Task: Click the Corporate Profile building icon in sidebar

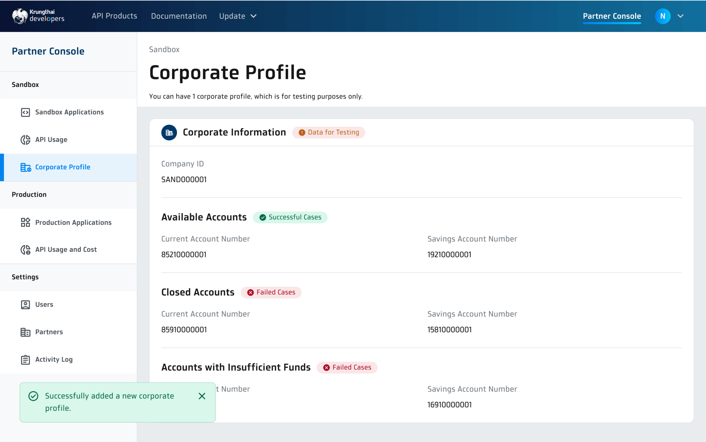Action: tap(26, 167)
